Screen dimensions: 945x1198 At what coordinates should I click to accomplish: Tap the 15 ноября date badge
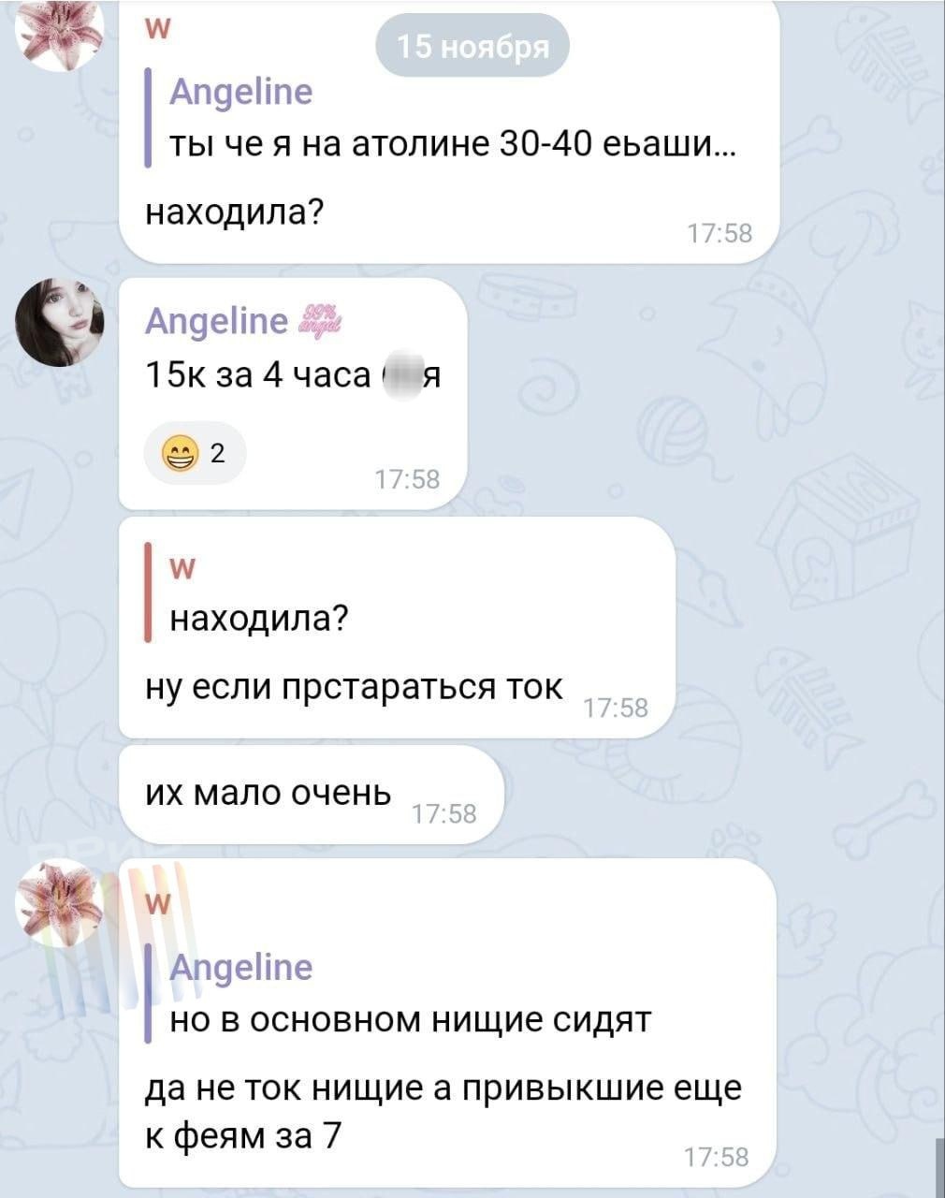(x=472, y=47)
